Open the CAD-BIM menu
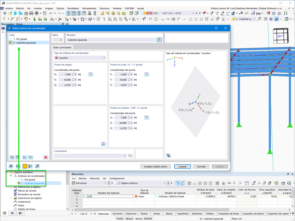Viewport: 295px width, 221px height. click(x=129, y=8)
